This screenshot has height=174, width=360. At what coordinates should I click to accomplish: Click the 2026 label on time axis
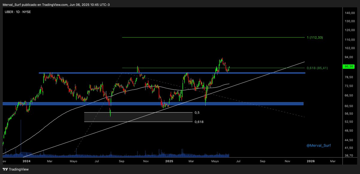coord(311,161)
